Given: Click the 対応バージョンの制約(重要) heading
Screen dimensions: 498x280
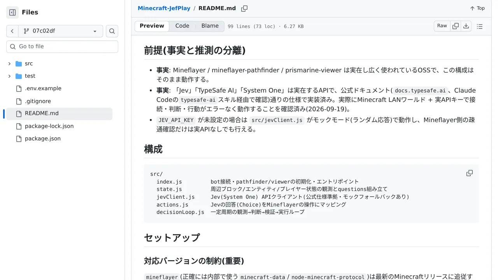Looking at the screenshot, I should pyautogui.click(x=194, y=261).
